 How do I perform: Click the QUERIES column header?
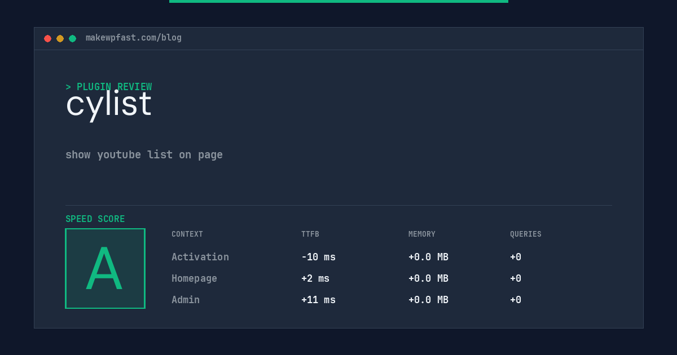click(x=526, y=234)
